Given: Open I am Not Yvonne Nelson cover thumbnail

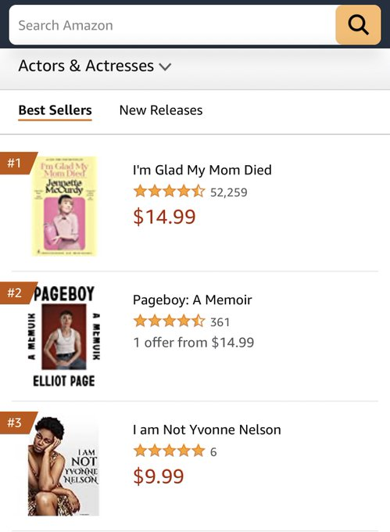Looking at the screenshot, I should pos(63,465).
